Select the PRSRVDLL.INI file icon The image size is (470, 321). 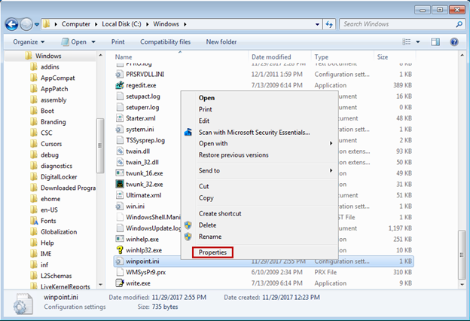point(120,75)
